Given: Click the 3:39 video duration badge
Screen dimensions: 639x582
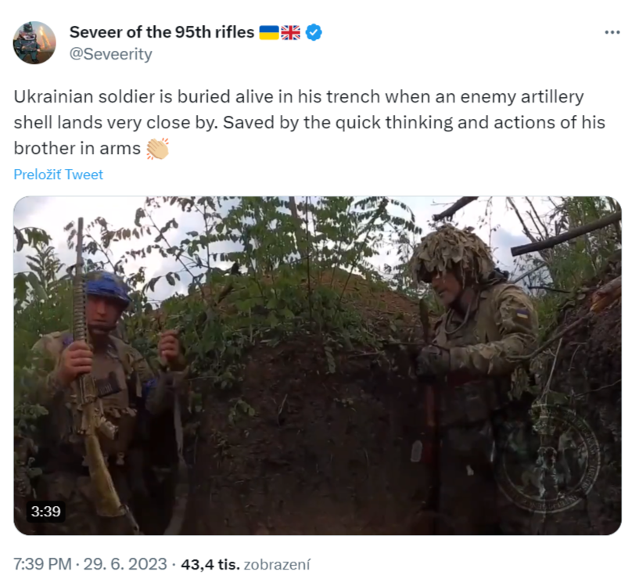Looking at the screenshot, I should (45, 512).
